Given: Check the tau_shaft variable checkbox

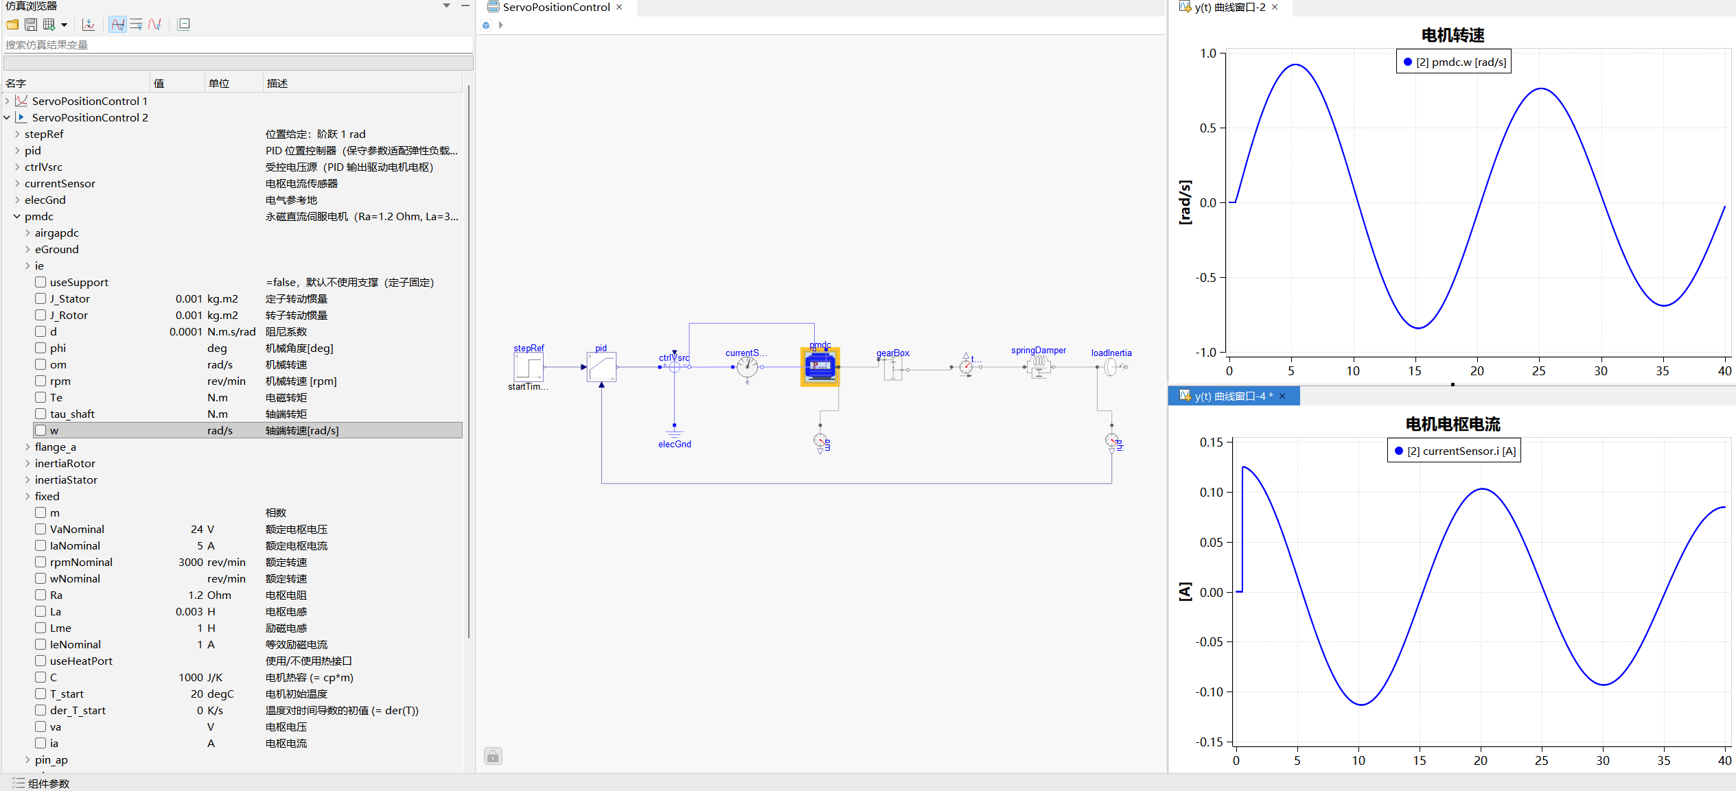Looking at the screenshot, I should pyautogui.click(x=40, y=414).
